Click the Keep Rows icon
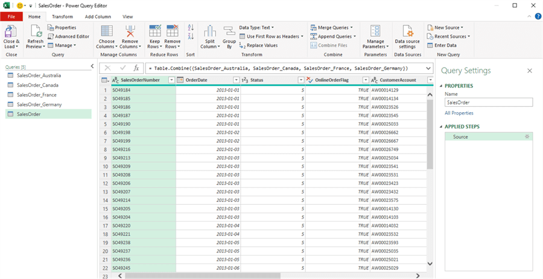Viewport: 543px width, 279px height. point(155,31)
